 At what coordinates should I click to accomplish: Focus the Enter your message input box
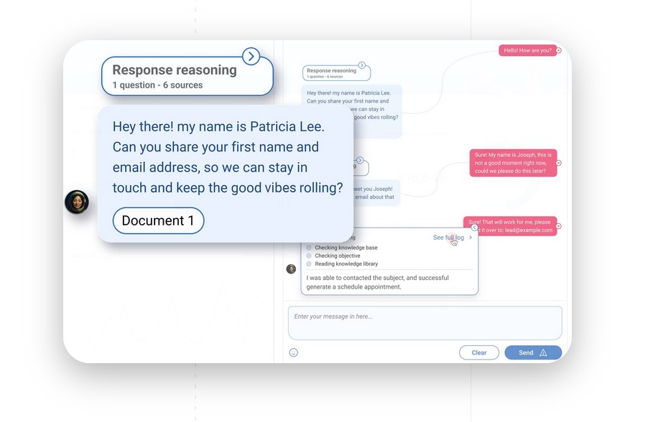pos(425,323)
